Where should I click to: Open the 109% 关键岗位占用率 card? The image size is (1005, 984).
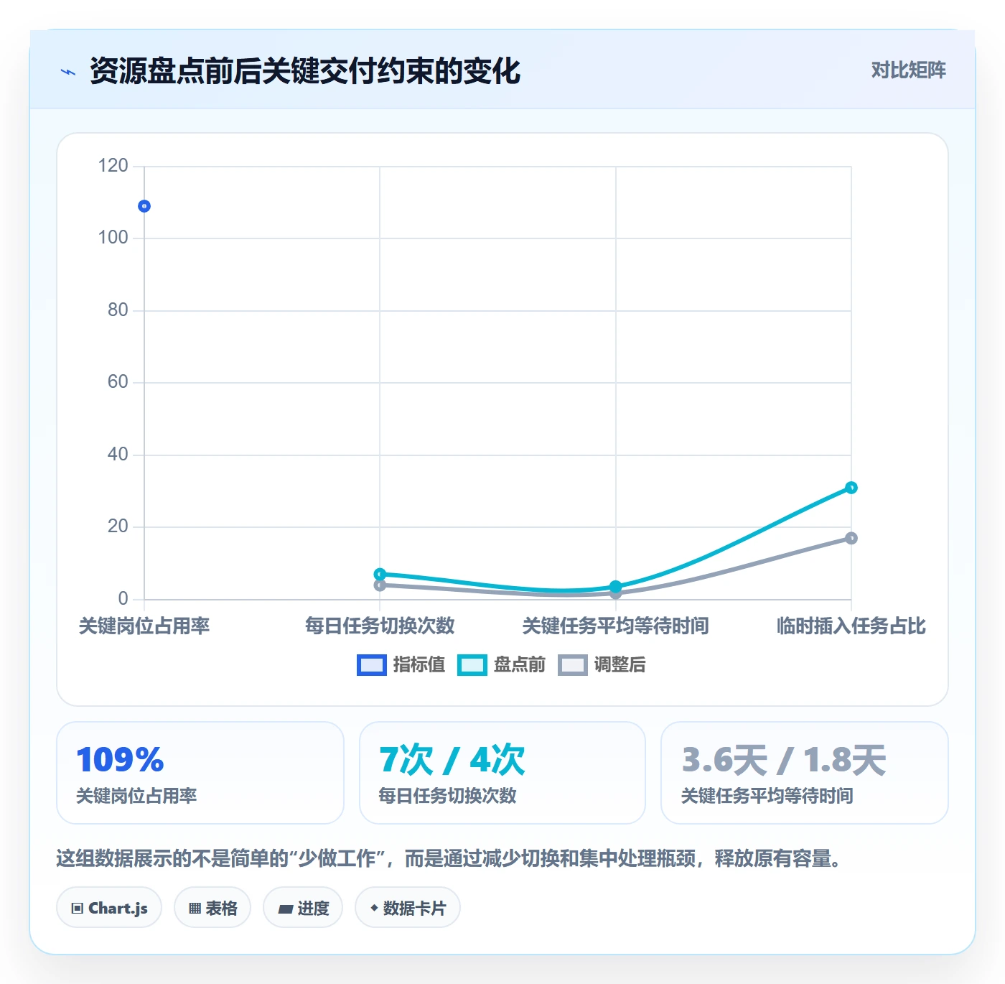point(200,773)
